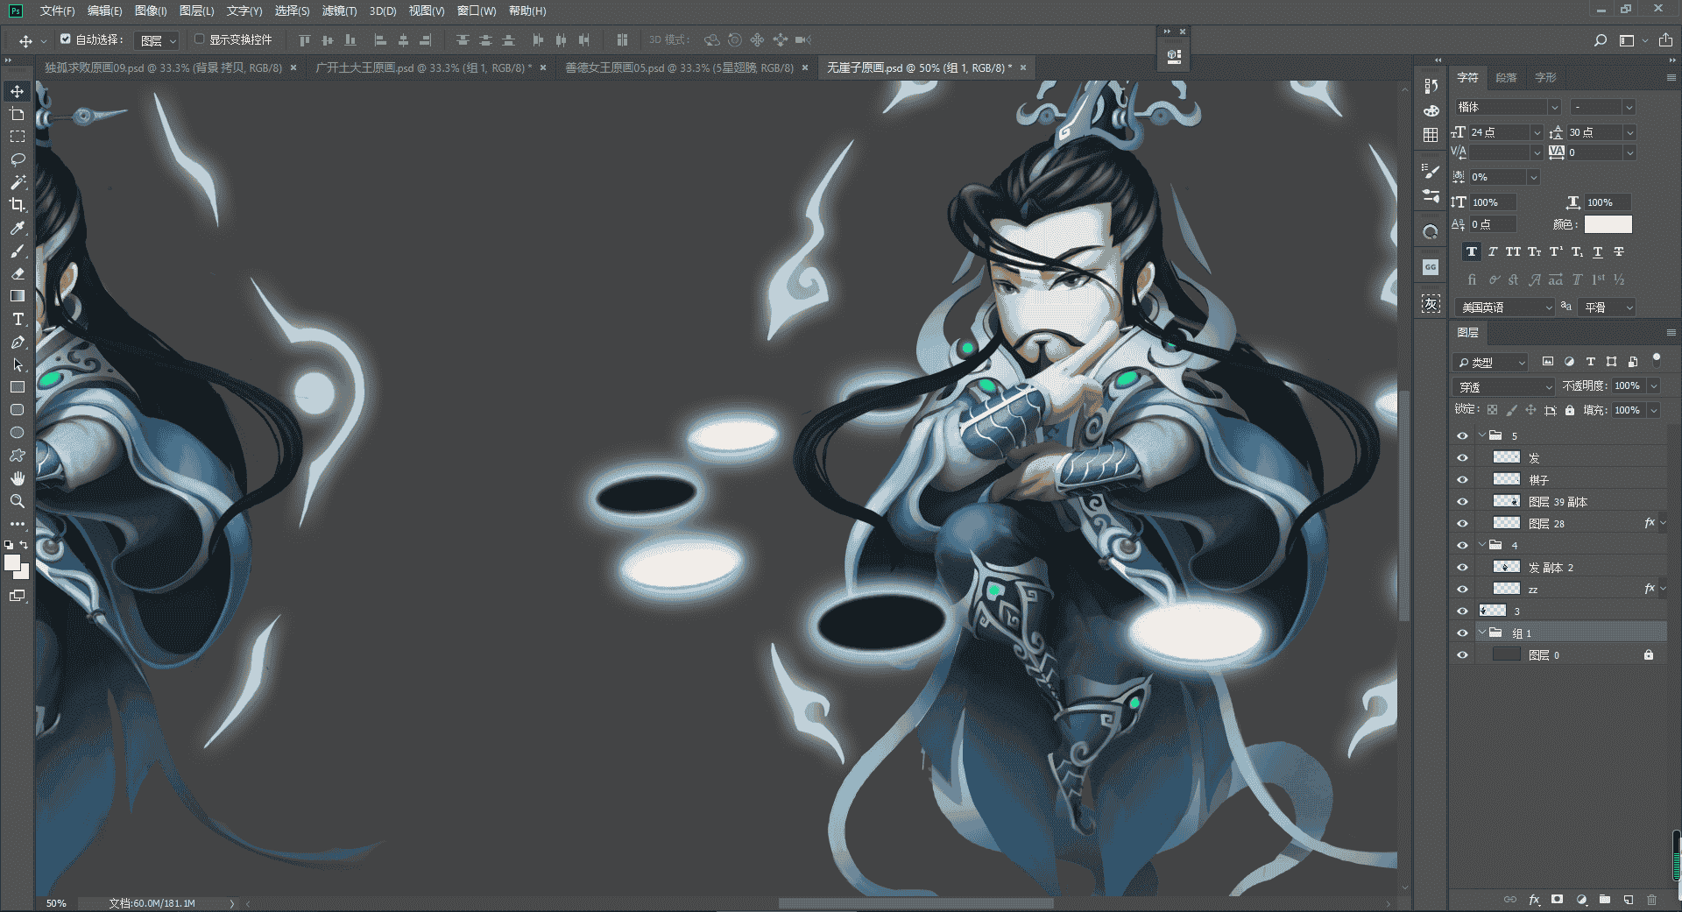Click the underline T button

[x=1598, y=251]
